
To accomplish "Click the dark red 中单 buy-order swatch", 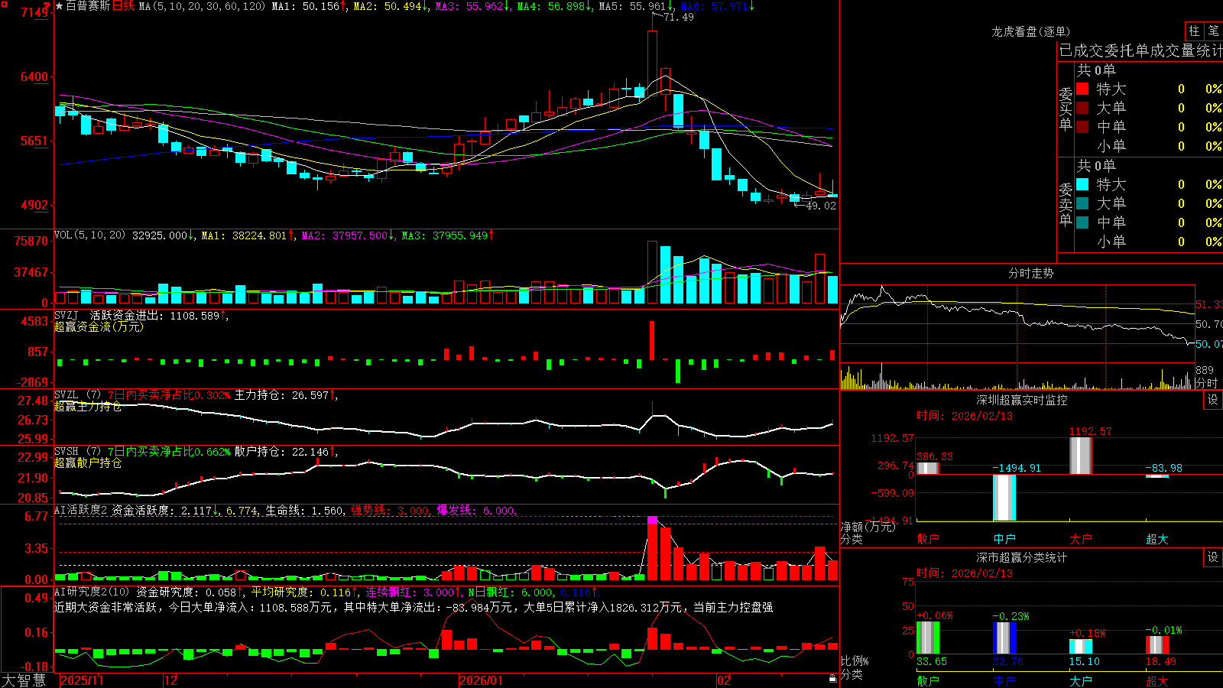I will 1082,127.
